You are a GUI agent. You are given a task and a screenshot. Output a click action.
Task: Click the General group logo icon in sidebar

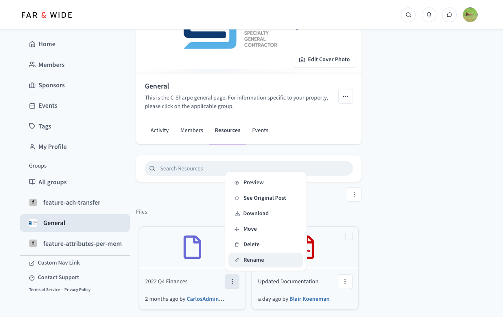point(33,223)
